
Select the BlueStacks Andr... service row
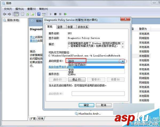(x=88, y=114)
